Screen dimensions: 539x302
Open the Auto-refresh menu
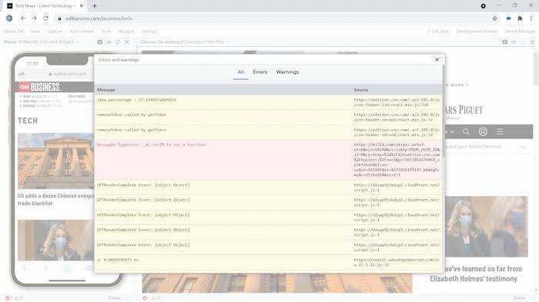point(82,32)
